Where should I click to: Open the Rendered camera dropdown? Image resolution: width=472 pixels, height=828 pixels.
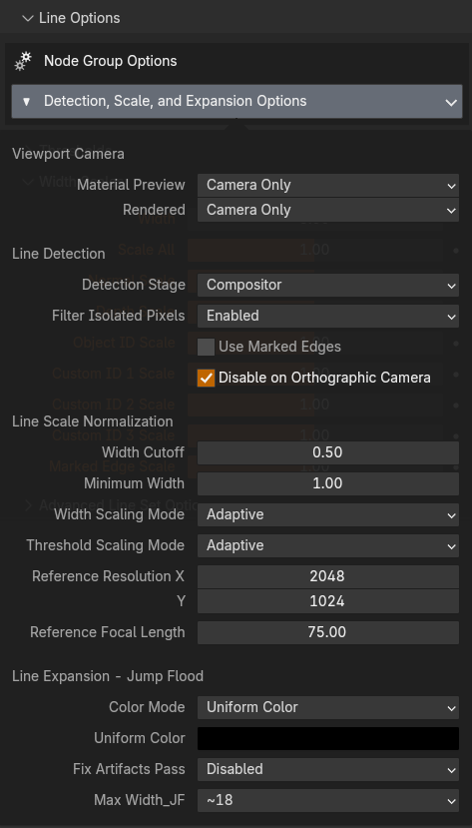click(328, 210)
